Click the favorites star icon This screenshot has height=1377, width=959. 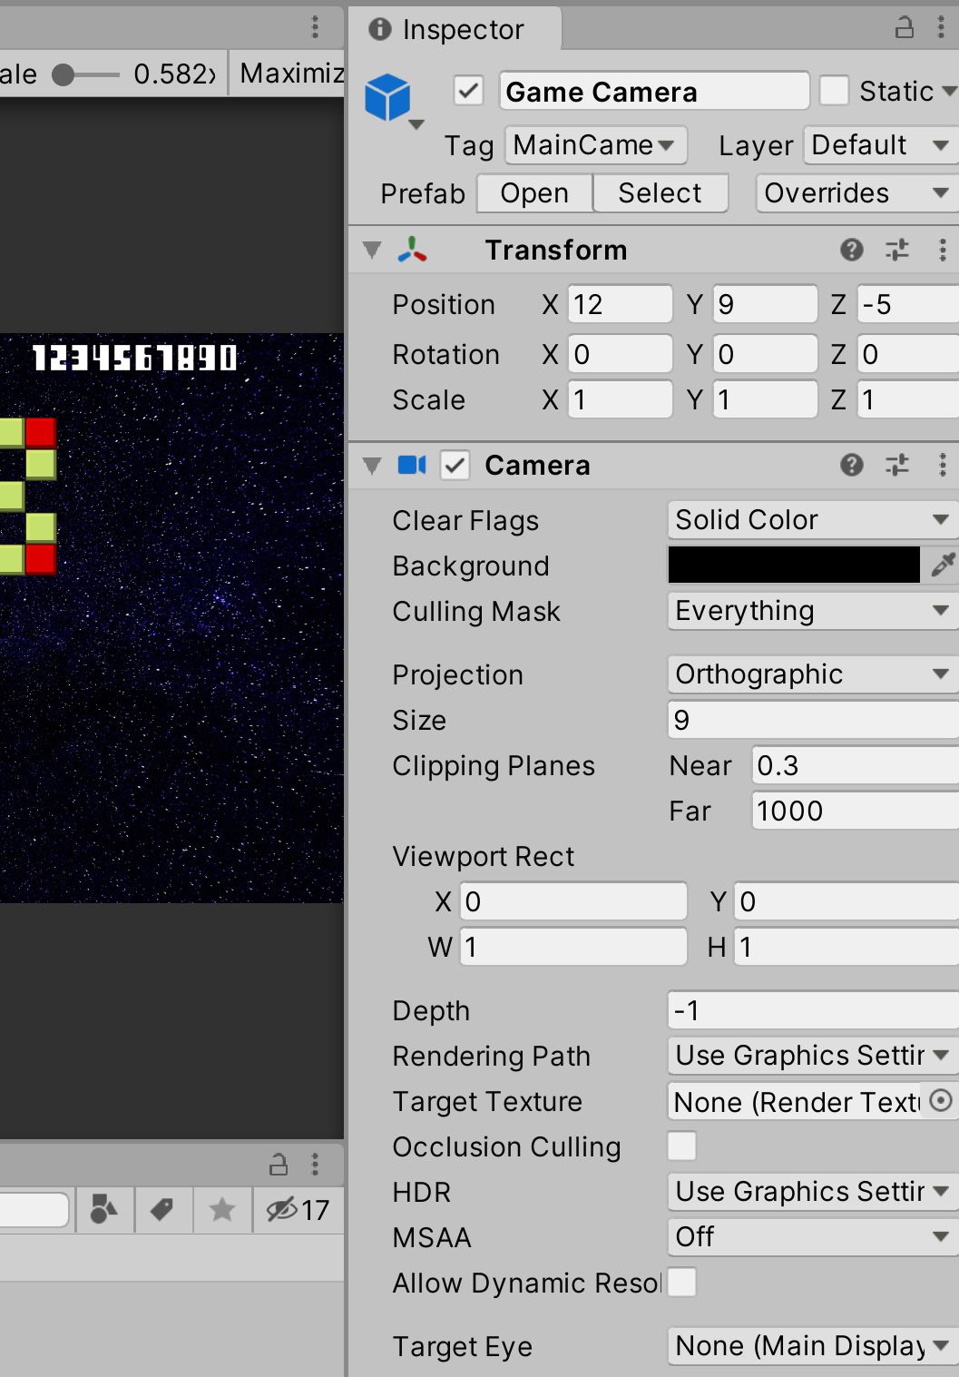pos(222,1209)
